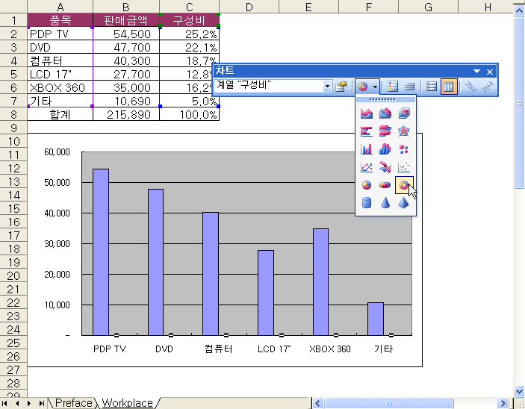
Task: Select the column chart type
Action: (367, 149)
